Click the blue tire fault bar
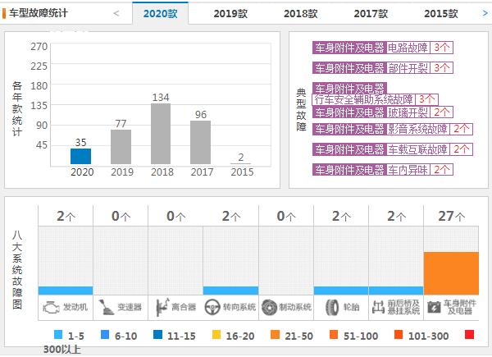 [341, 291]
